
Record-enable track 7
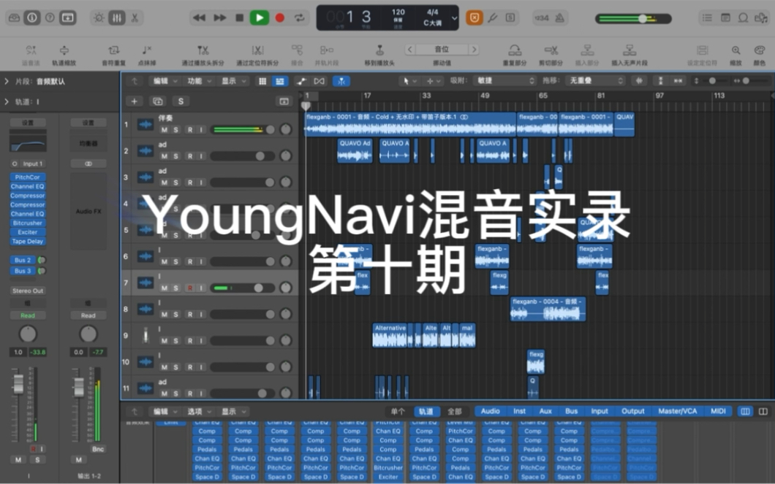tap(190, 288)
